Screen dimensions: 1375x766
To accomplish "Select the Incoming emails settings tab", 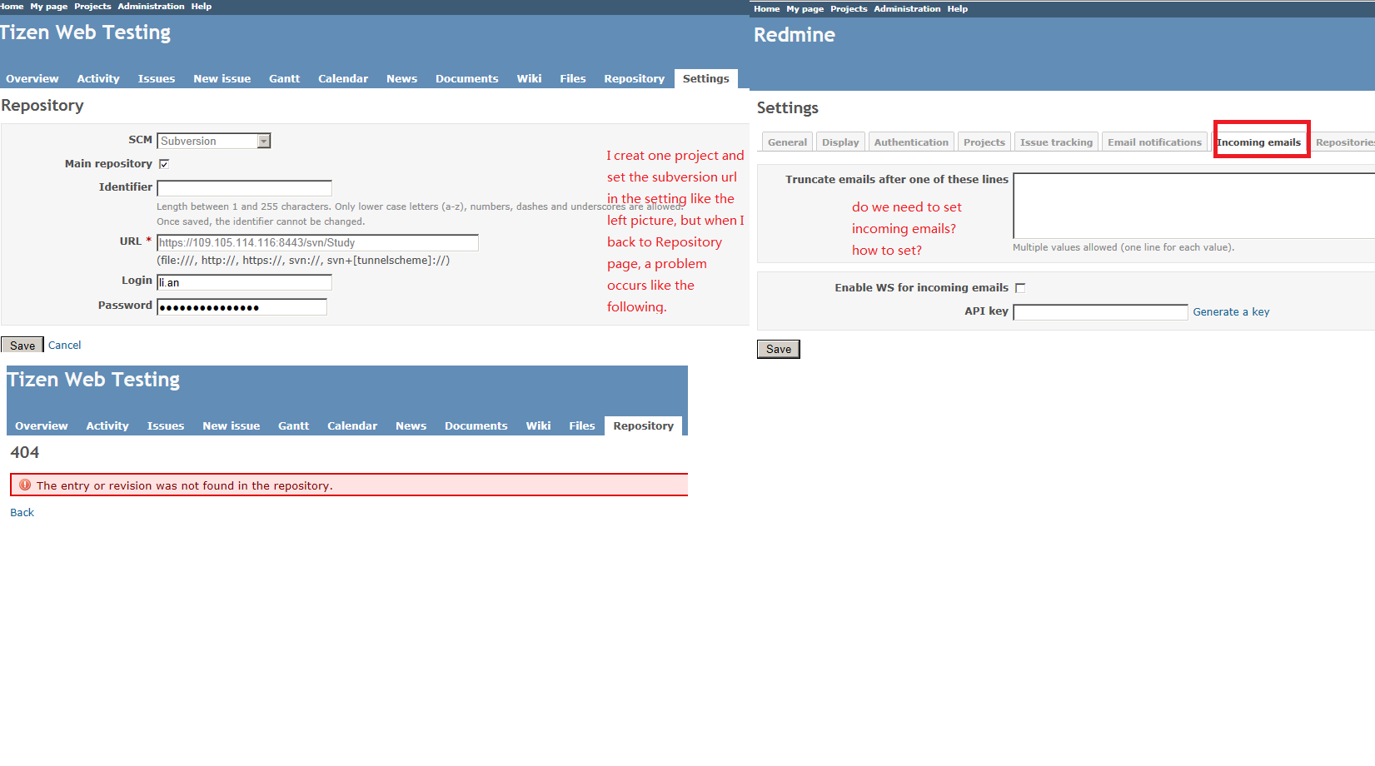I will click(x=1259, y=142).
